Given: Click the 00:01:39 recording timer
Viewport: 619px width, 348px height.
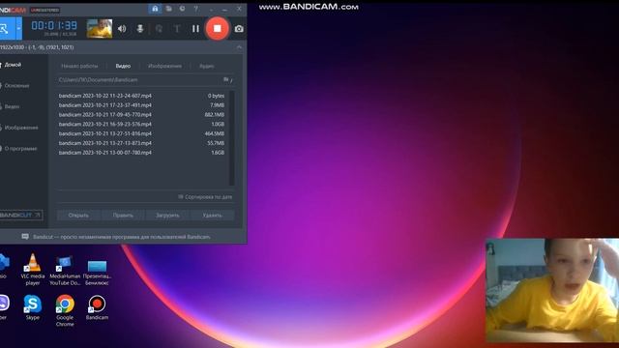Looking at the screenshot, I should [x=54, y=26].
